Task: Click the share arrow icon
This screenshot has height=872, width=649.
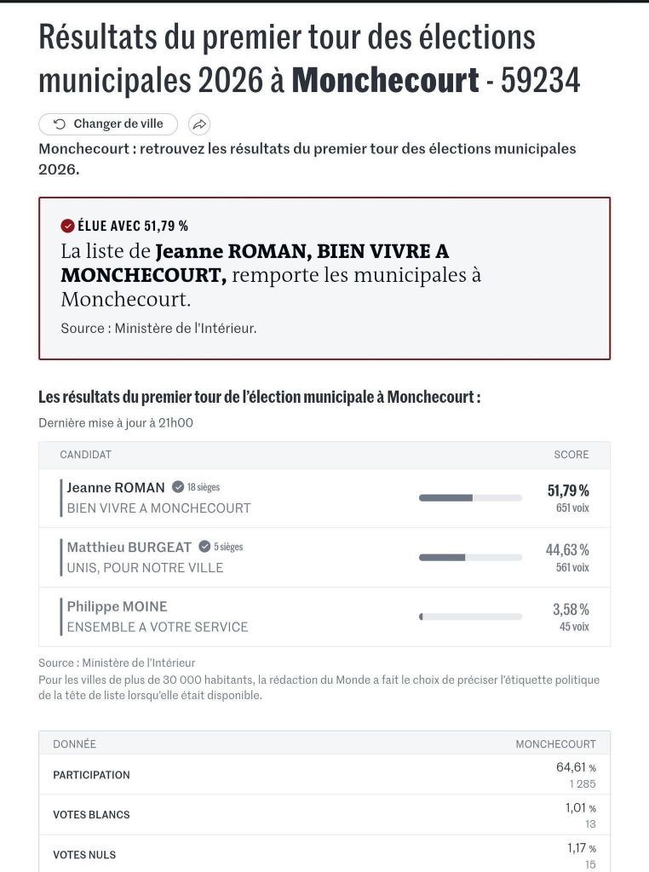Action: [198, 124]
